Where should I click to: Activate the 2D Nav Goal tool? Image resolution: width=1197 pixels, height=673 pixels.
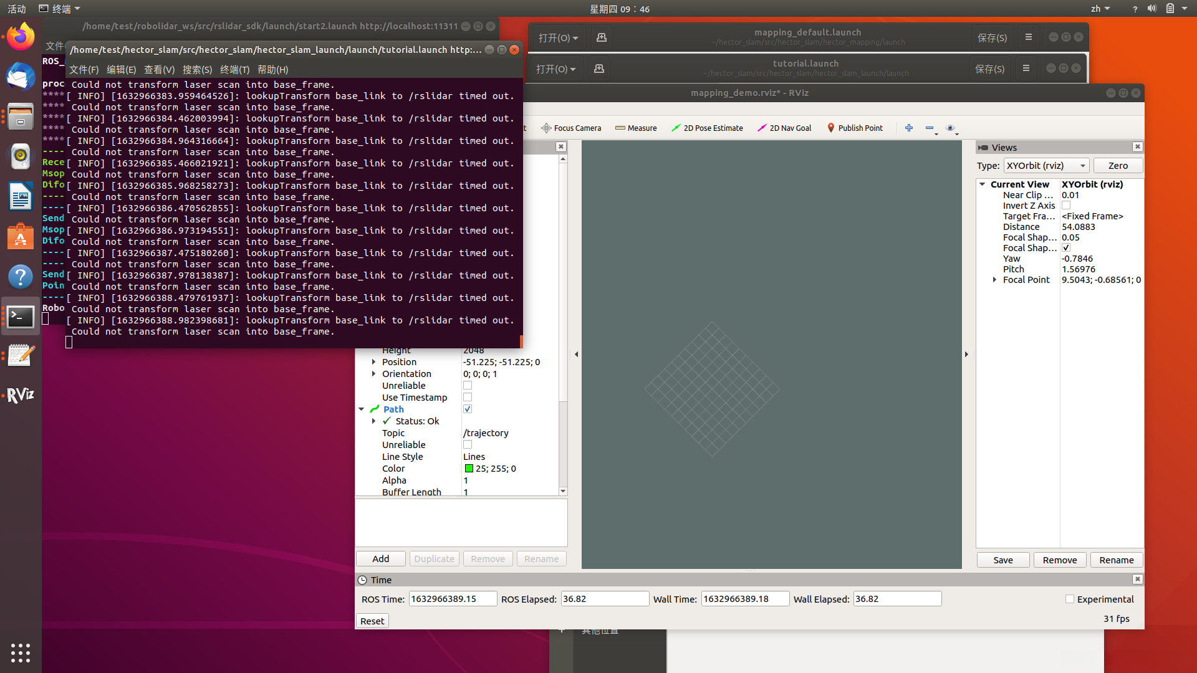coord(784,128)
